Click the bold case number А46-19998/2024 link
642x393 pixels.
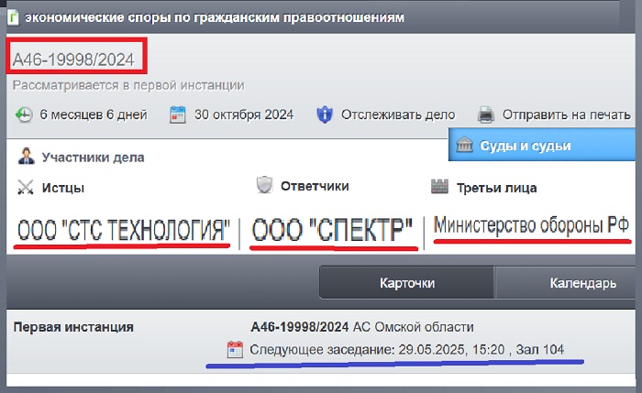click(299, 327)
